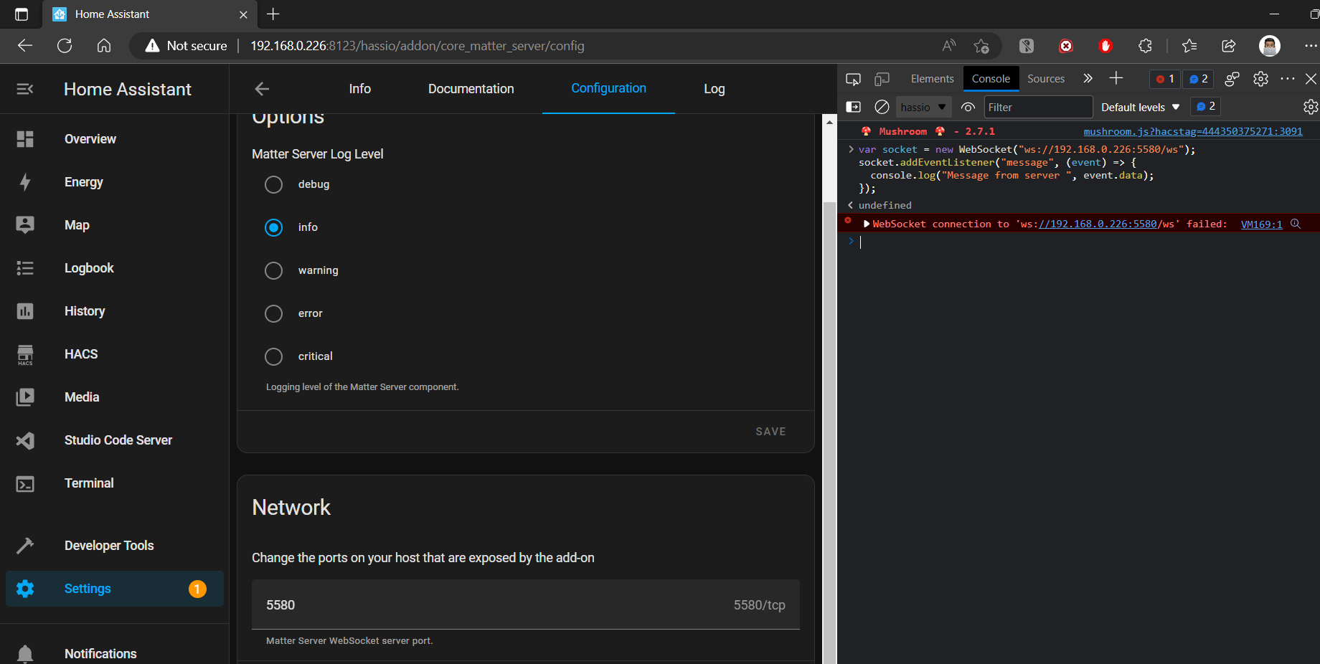Switch to Configuration tab
This screenshot has width=1320, height=664.
(x=608, y=89)
